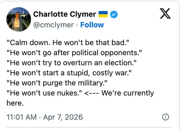The height and width of the screenshot is (130, 180).
Task: Open the tweet info circle icon
Action: point(165,117)
